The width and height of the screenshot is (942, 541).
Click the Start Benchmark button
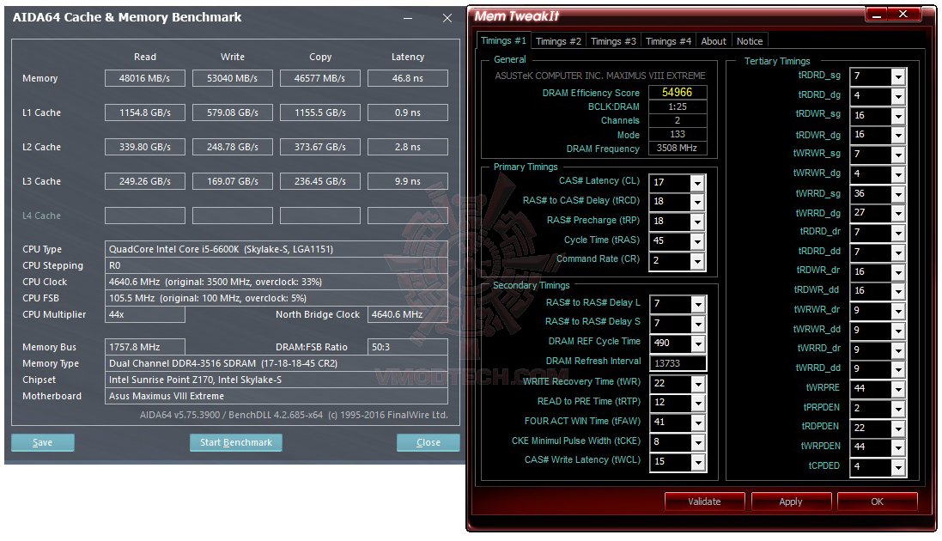click(x=235, y=441)
